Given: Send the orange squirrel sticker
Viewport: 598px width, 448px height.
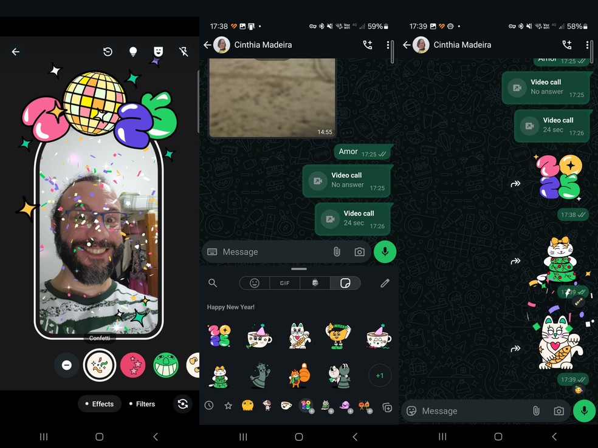Looking at the screenshot, I should [300, 376].
